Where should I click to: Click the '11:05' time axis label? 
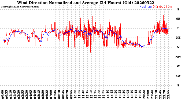(x=79, y=94)
